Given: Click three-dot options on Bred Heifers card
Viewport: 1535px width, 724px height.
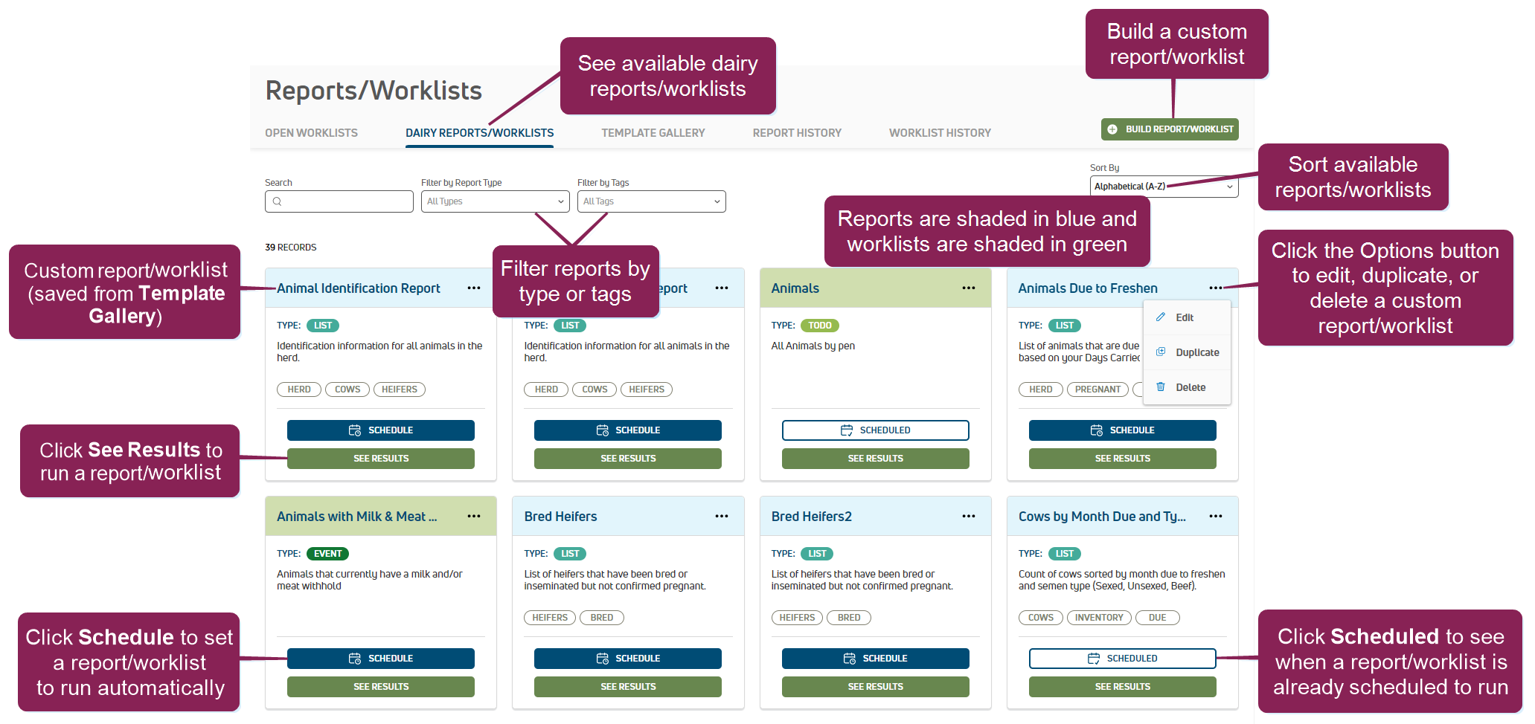Looking at the screenshot, I should pyautogui.click(x=721, y=517).
